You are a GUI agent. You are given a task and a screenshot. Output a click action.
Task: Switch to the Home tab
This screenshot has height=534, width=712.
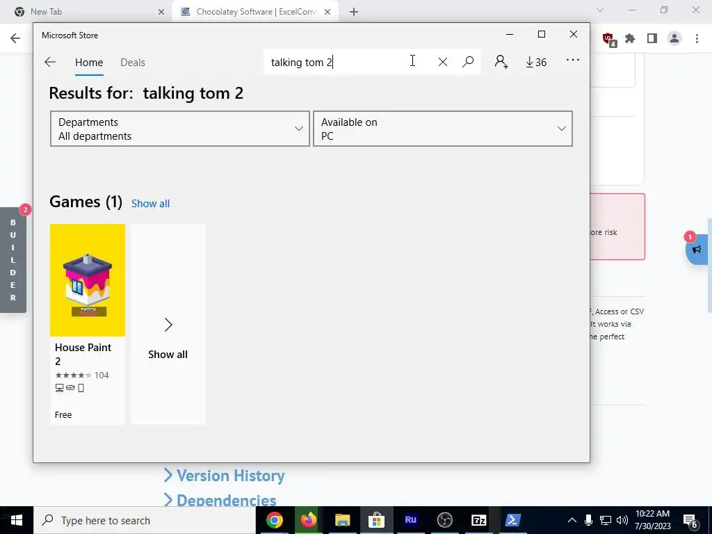tap(89, 62)
